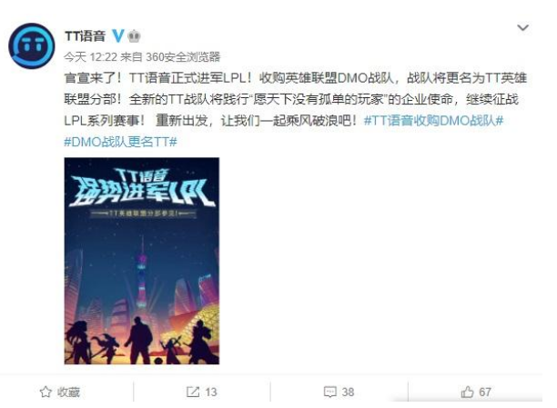557x408 pixels.
Task: Click the thumbs-up like icon
Action: 467,392
